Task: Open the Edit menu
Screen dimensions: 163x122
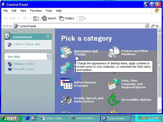Action: point(14,11)
